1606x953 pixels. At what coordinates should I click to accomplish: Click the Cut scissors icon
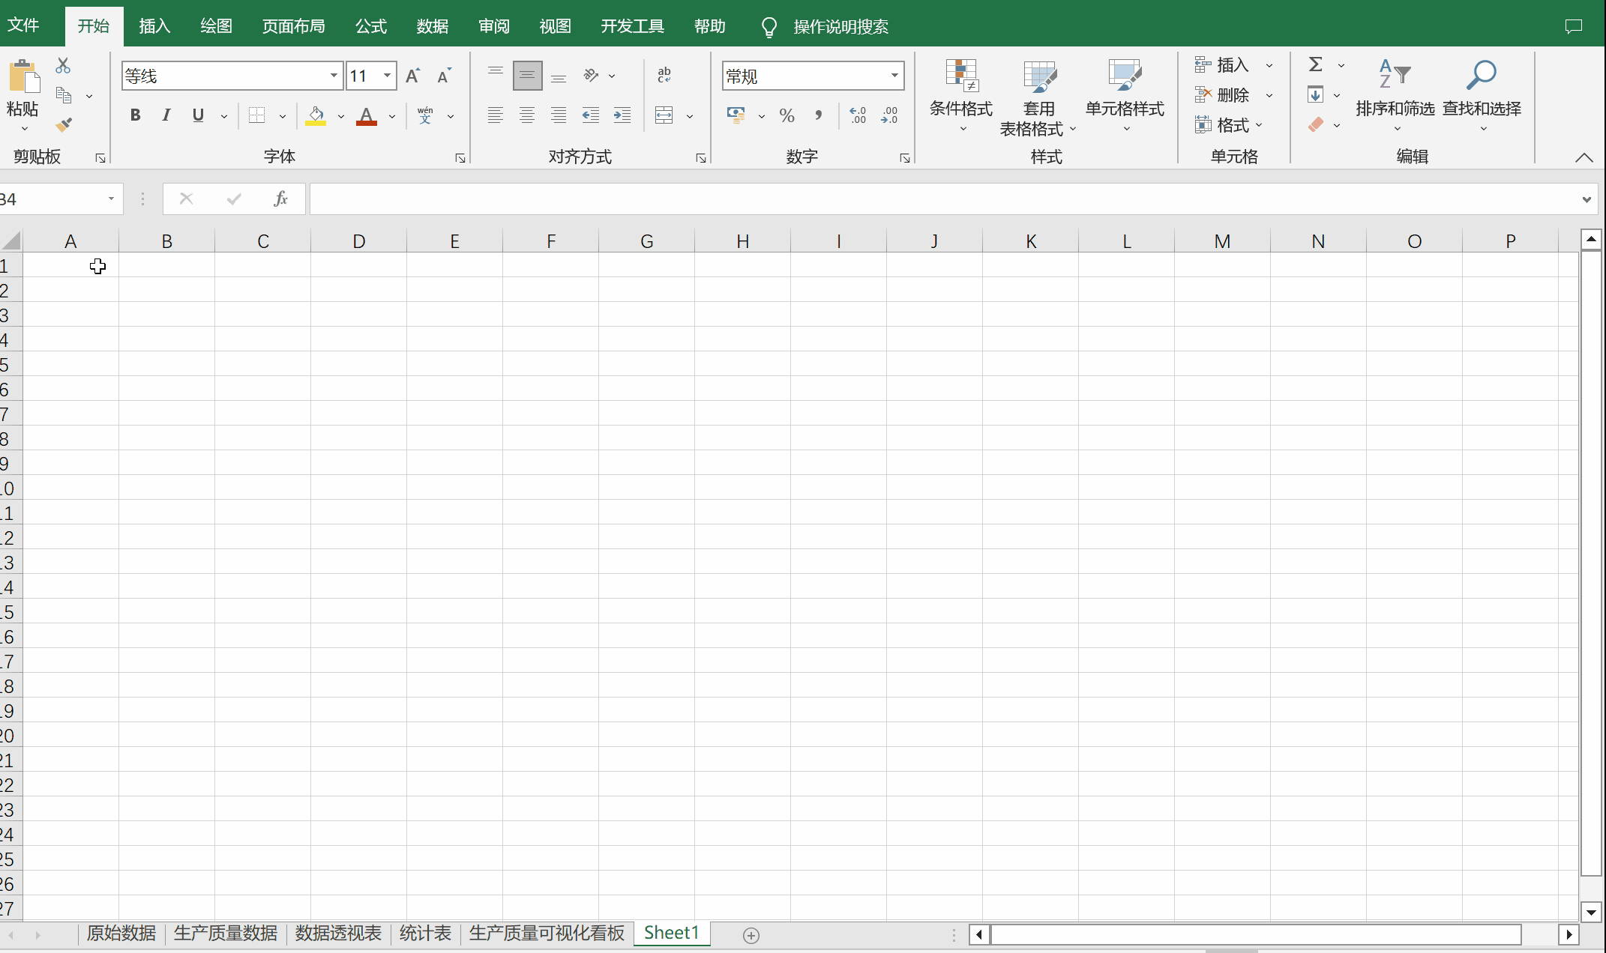click(63, 66)
